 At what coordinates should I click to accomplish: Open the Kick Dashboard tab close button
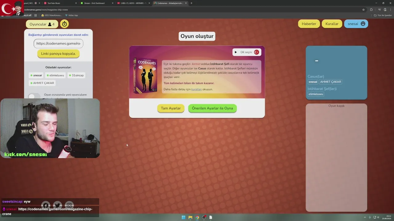pyautogui.click(x=113, y=3)
